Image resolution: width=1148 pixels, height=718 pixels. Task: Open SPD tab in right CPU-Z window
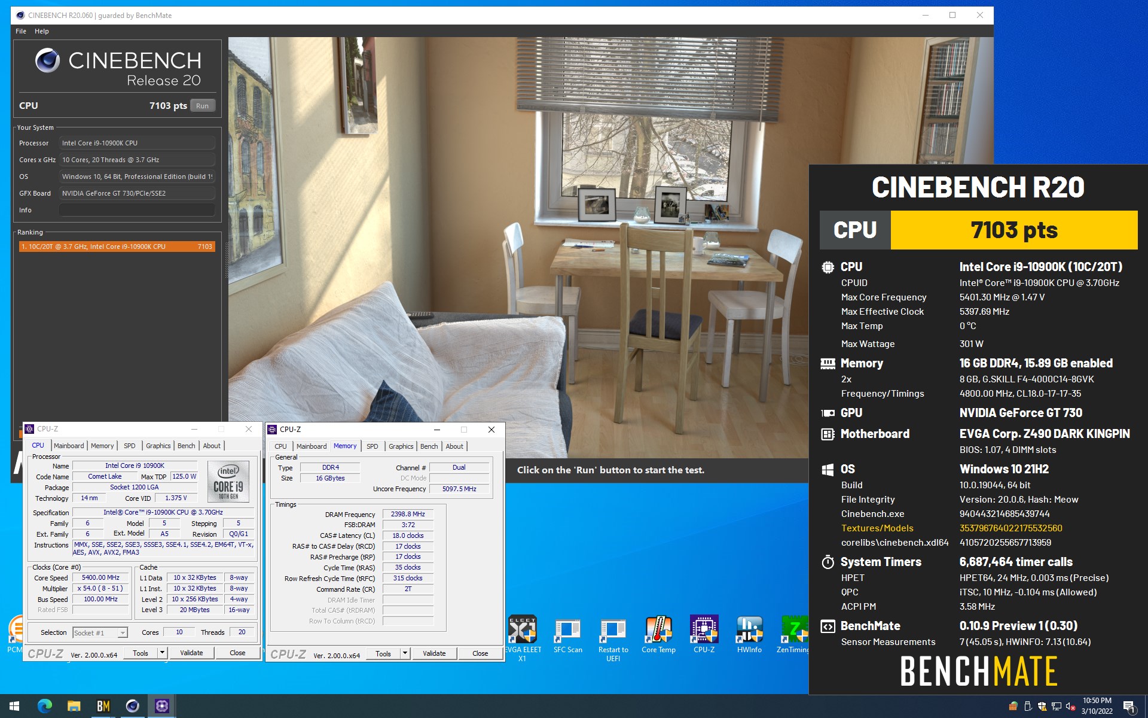373,446
